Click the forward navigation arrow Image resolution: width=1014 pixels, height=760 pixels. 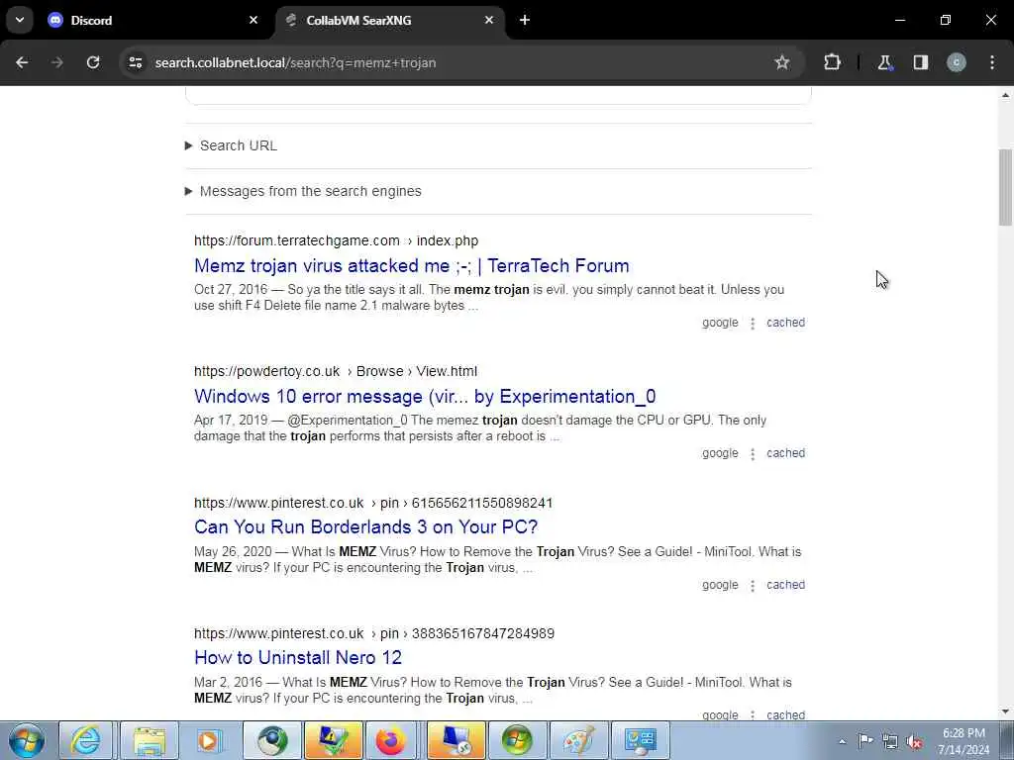(x=57, y=62)
